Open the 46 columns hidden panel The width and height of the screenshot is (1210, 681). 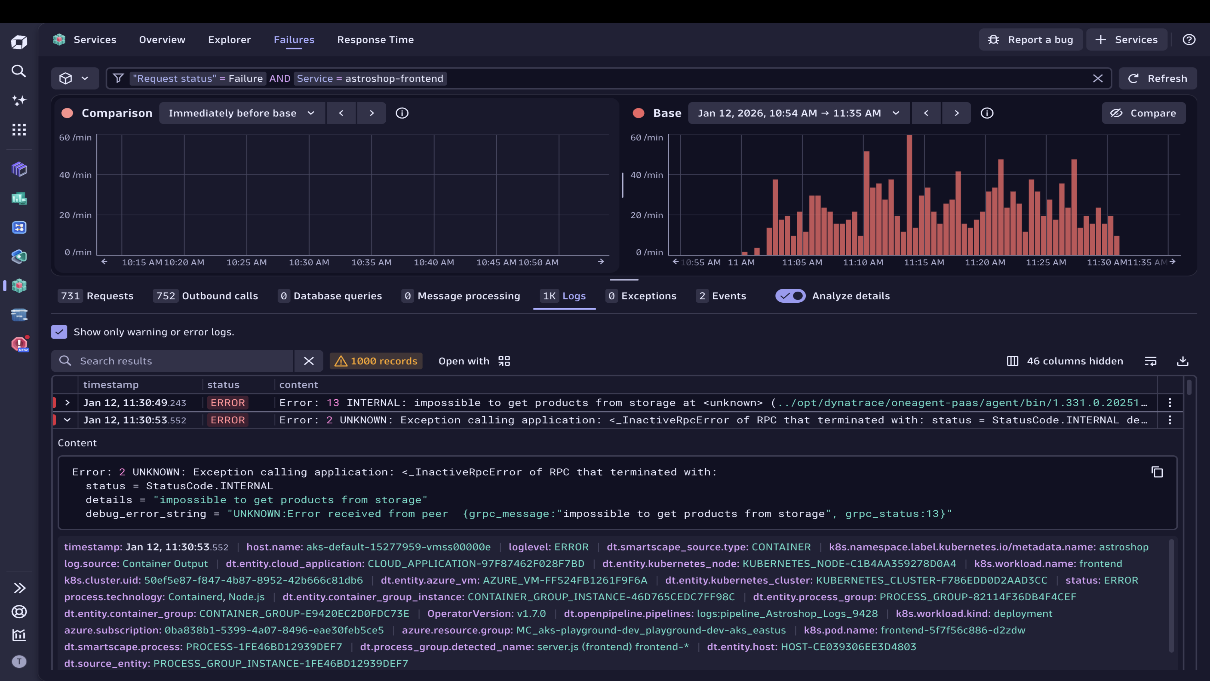(x=1064, y=361)
